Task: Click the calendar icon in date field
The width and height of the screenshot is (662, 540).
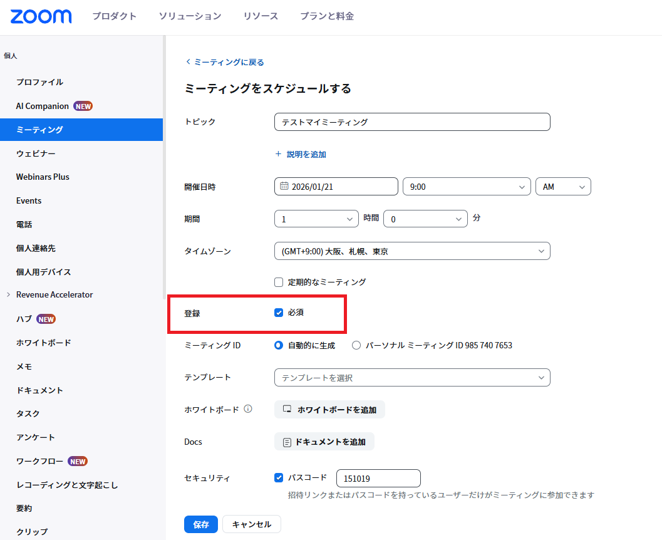Action: pos(284,186)
